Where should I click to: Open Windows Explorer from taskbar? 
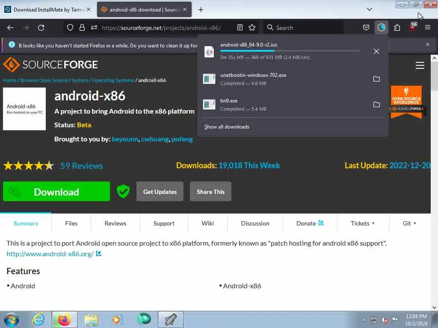(x=91, y=319)
